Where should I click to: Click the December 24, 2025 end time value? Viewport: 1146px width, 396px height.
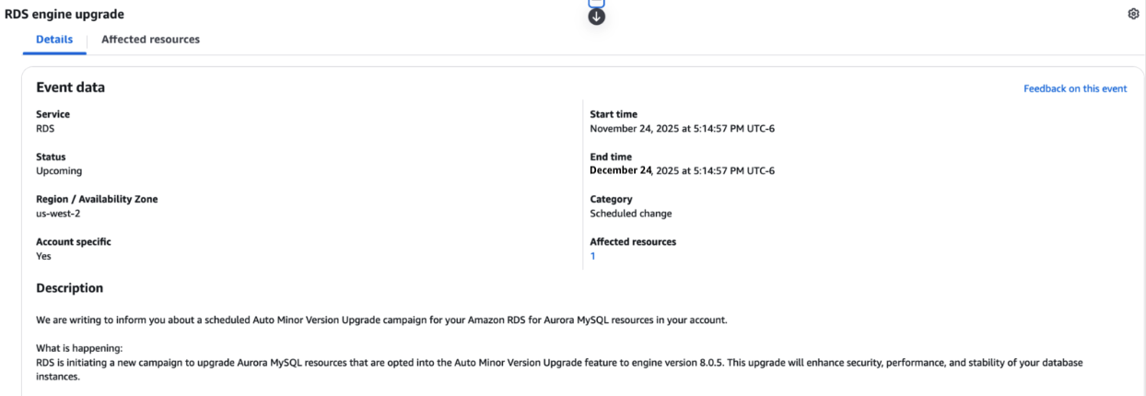682,171
